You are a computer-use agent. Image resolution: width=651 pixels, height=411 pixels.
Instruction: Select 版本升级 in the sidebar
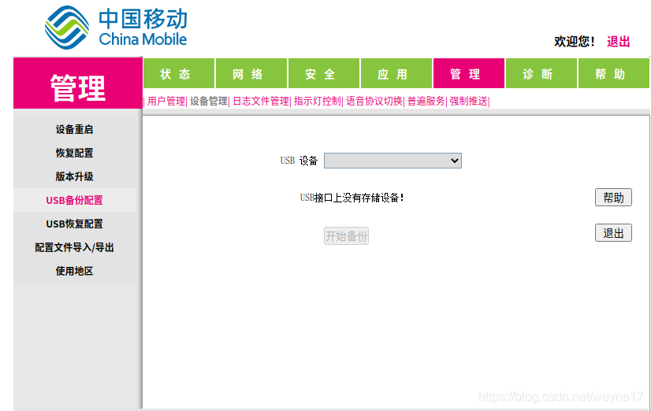74,176
